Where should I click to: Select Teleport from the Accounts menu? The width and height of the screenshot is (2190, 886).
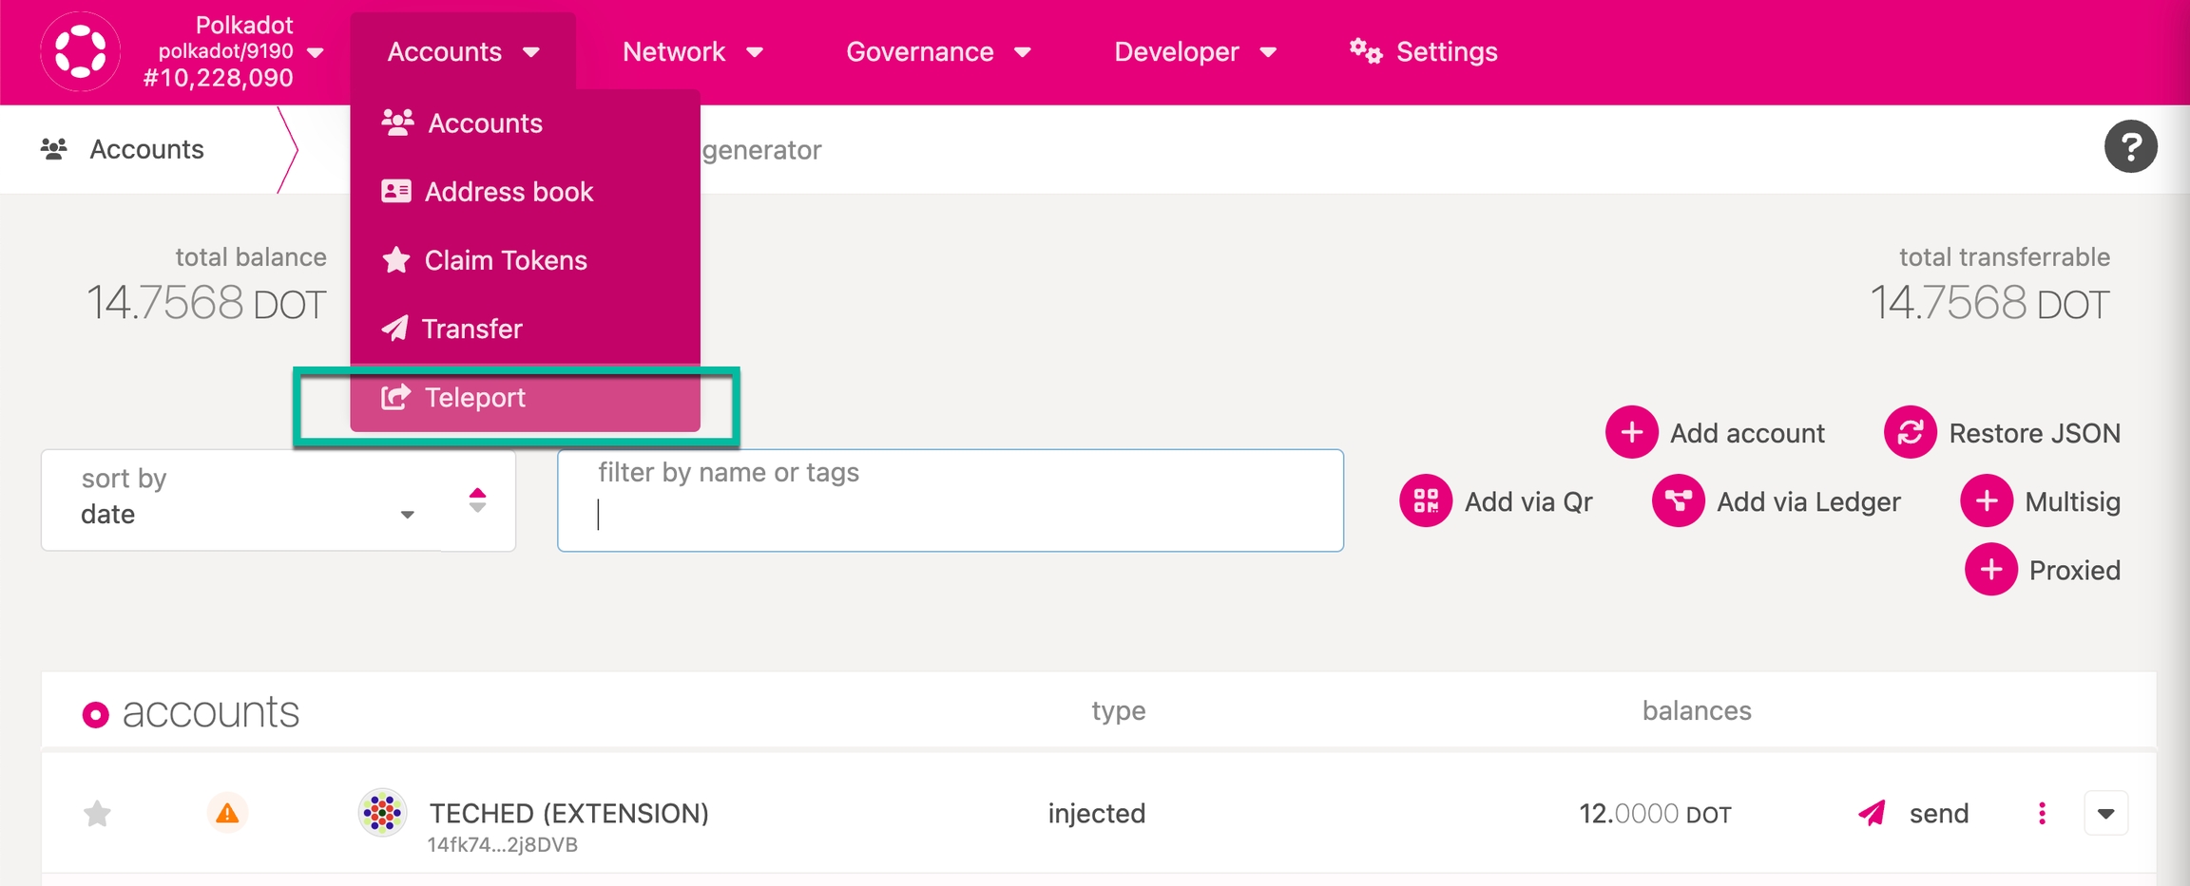[x=475, y=397]
